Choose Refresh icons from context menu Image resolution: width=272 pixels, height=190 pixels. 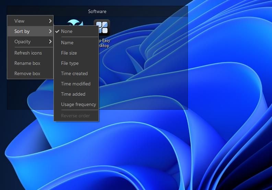pyautogui.click(x=30, y=53)
